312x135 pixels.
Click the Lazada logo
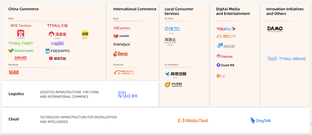(121, 36)
